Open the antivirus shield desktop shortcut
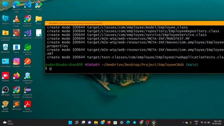Screen dimensions: 224x126 6,106
